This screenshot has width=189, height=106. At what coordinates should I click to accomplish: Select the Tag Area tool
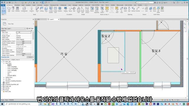117,10
